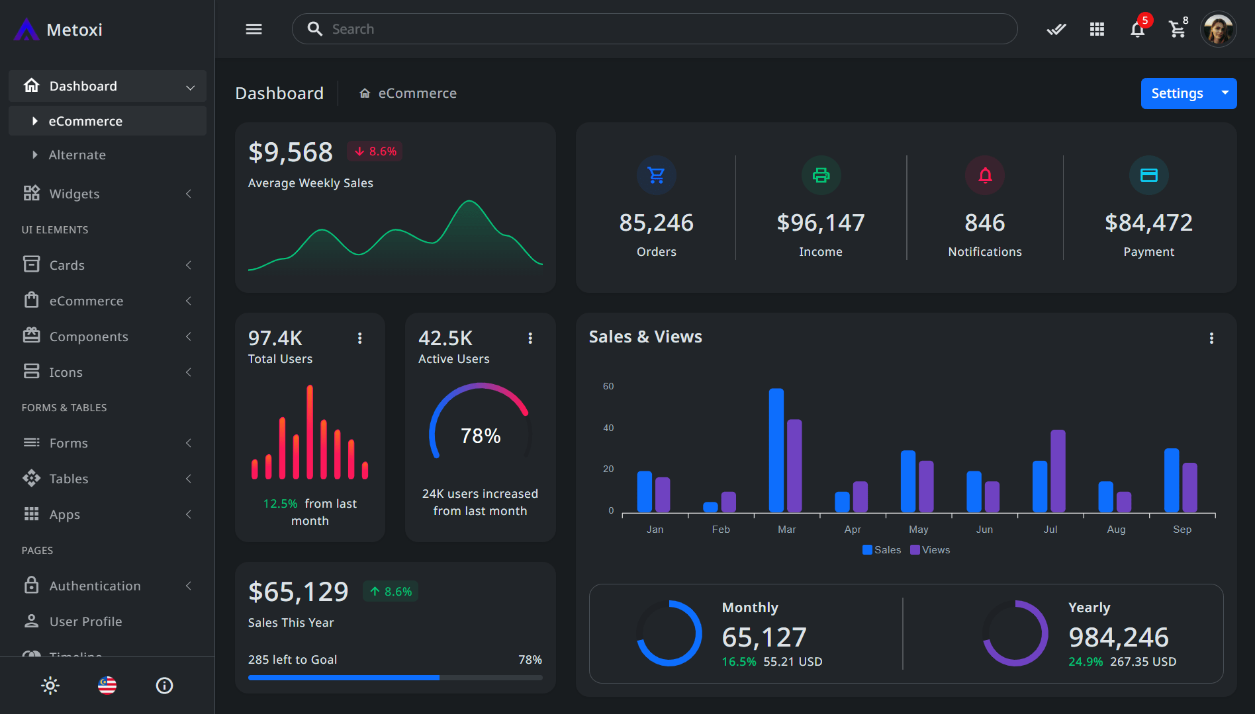
Task: Click the info icon in sidebar footer
Action: click(164, 686)
